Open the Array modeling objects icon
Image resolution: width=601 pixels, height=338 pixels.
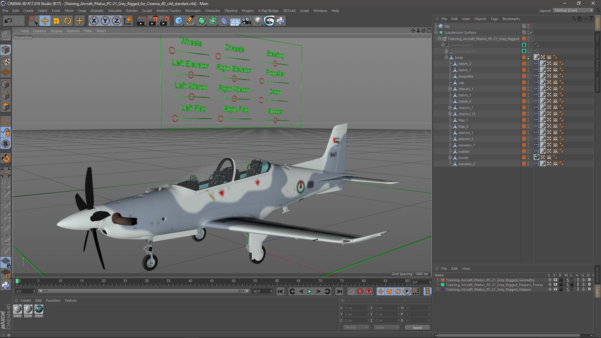213,21
